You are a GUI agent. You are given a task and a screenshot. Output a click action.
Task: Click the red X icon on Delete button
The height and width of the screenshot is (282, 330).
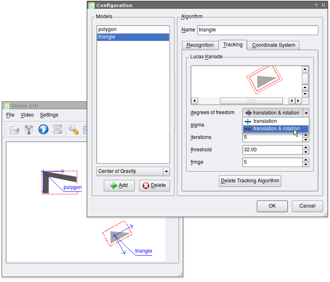click(146, 185)
